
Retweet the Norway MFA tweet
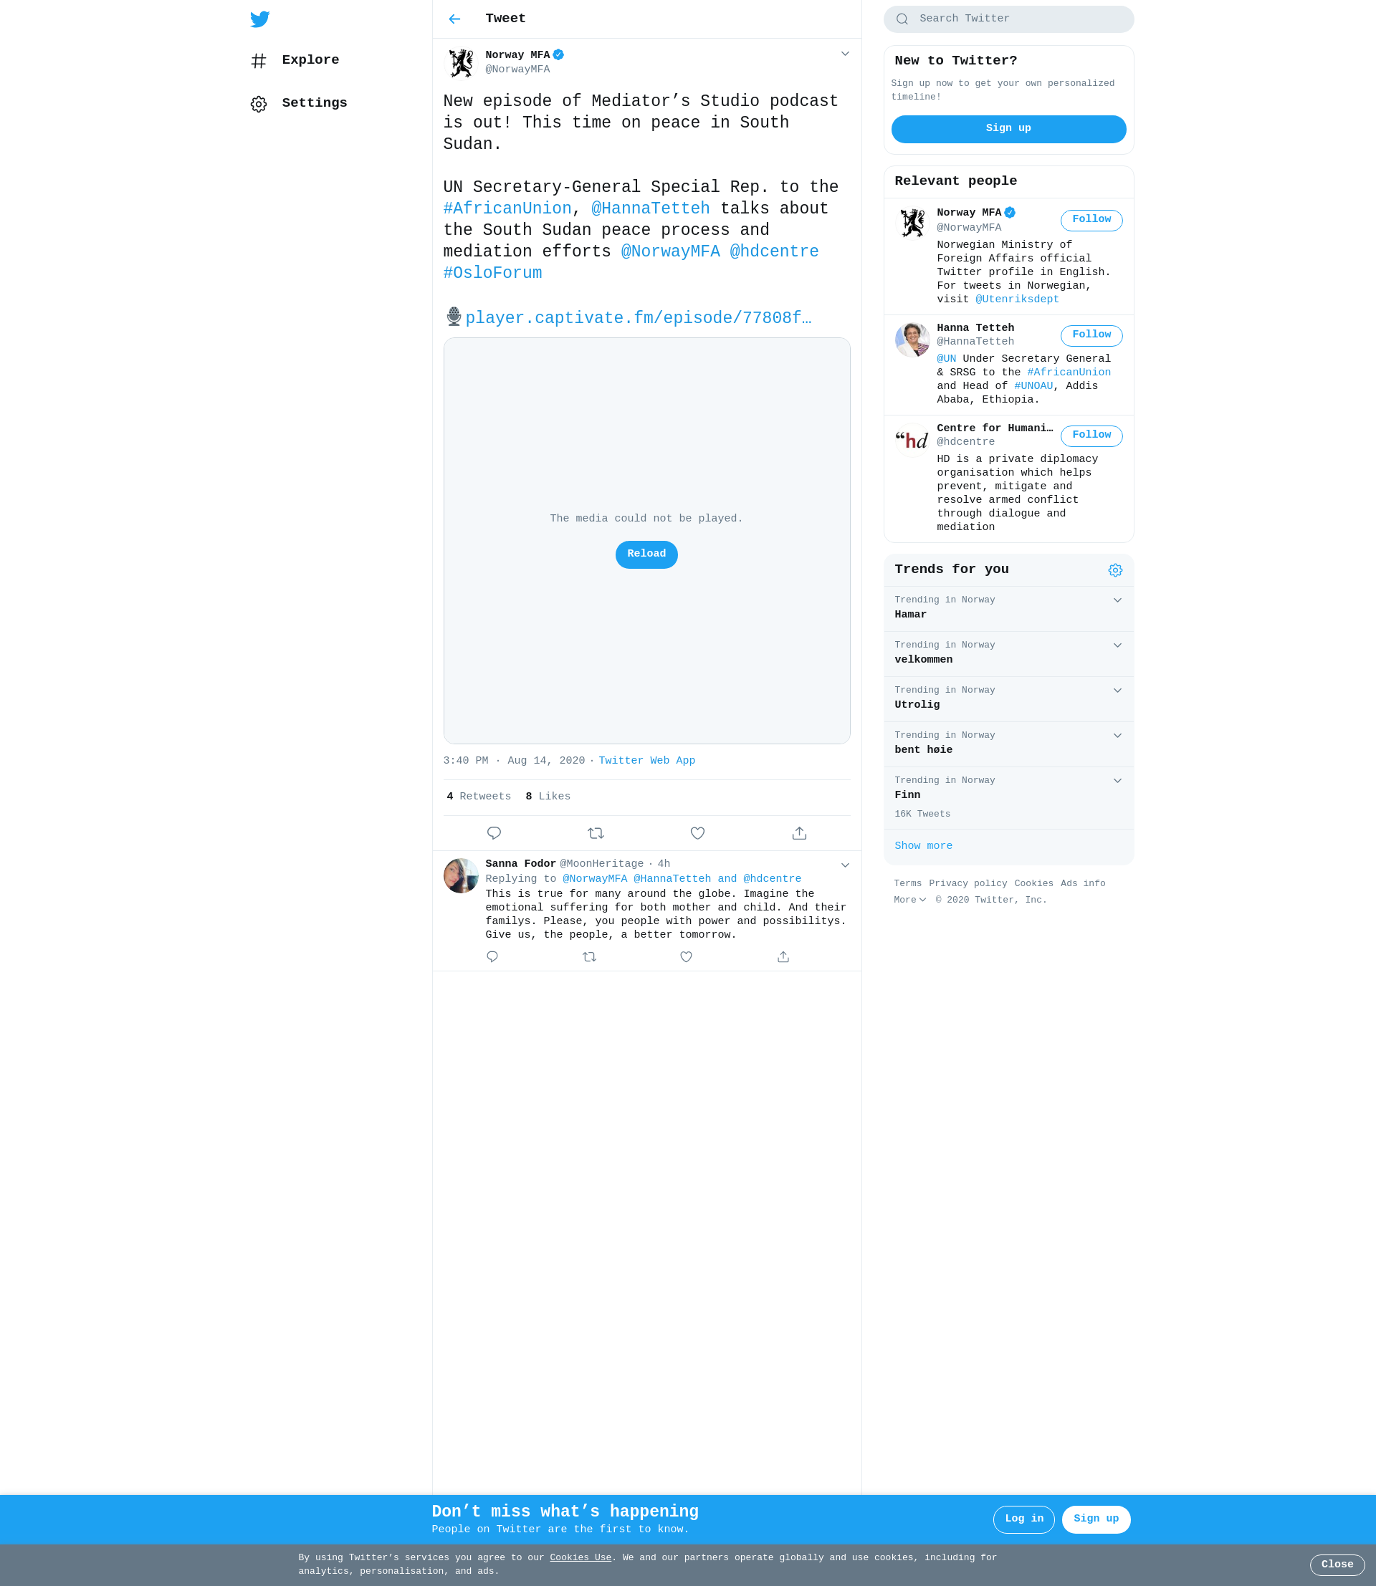point(596,833)
